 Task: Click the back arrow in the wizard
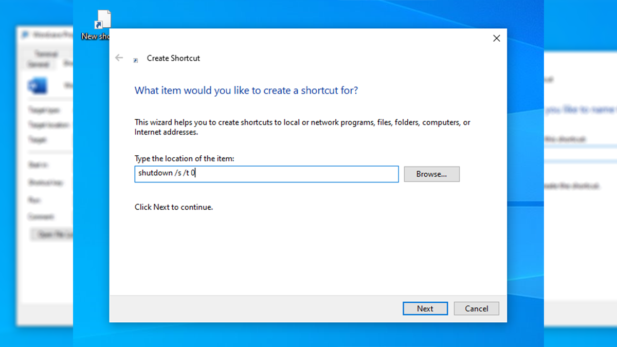tap(119, 58)
